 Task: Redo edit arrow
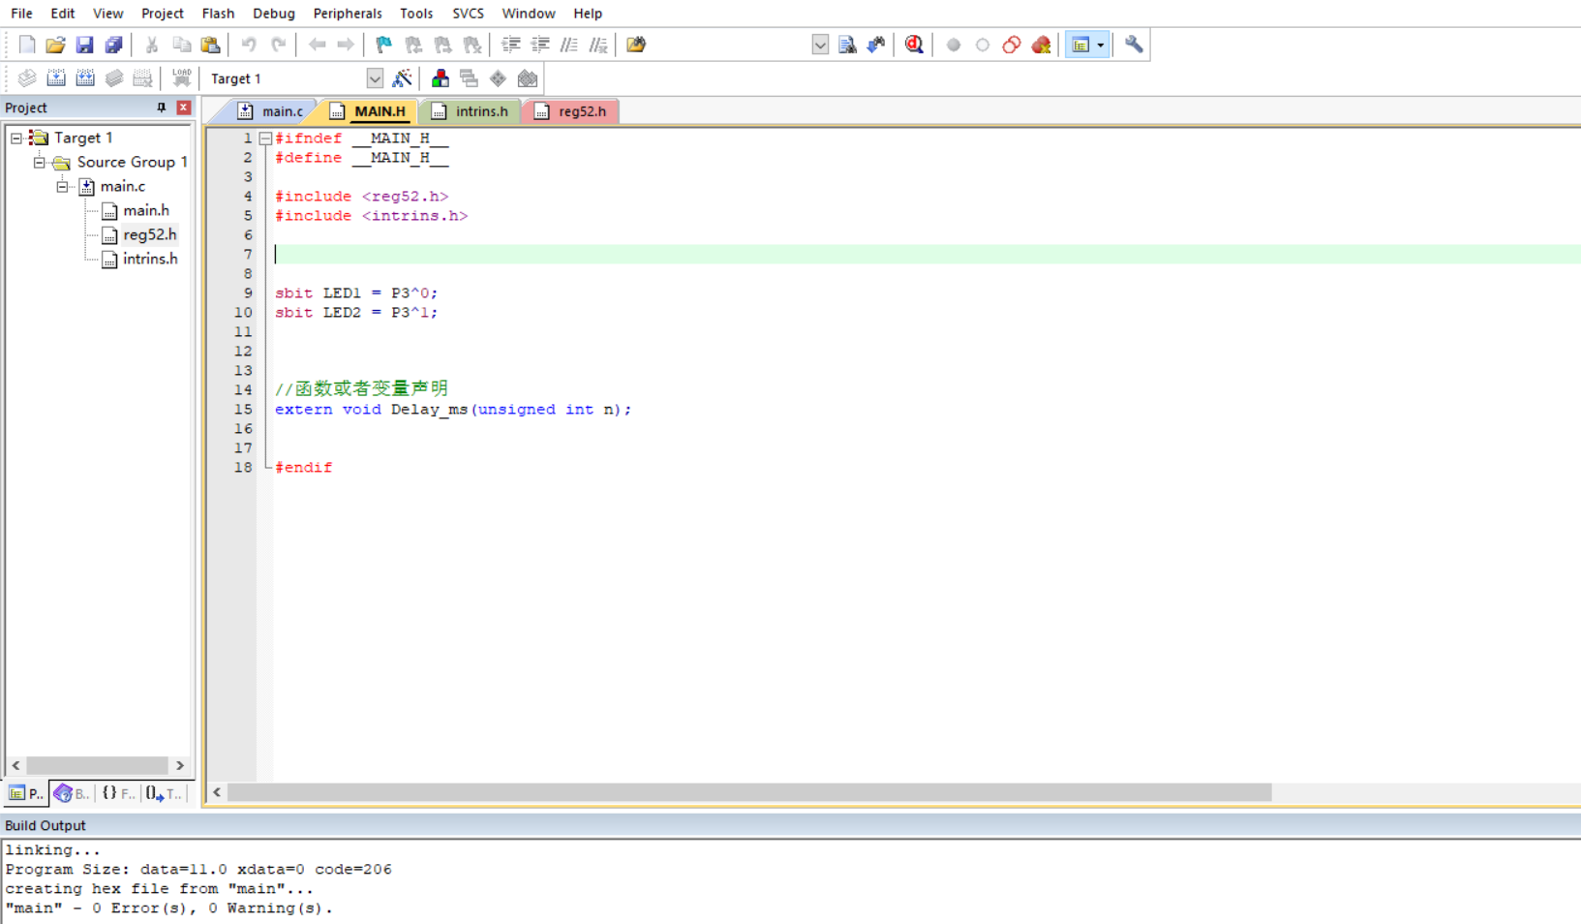coord(278,45)
